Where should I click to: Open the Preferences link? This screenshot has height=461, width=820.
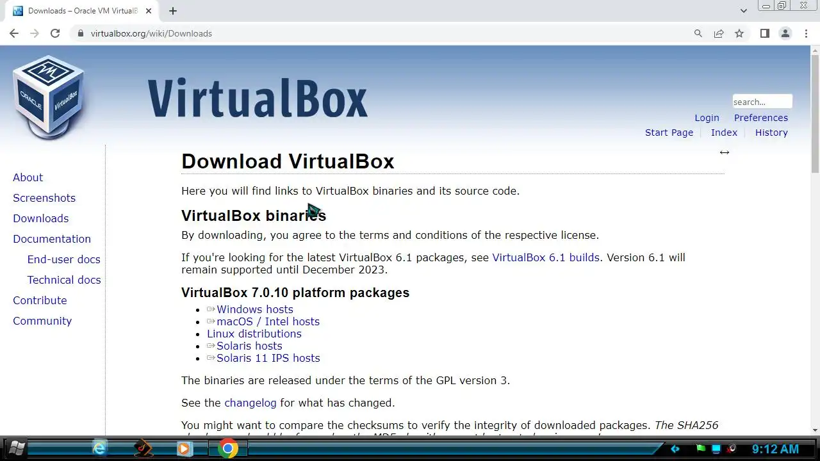pyautogui.click(x=761, y=118)
